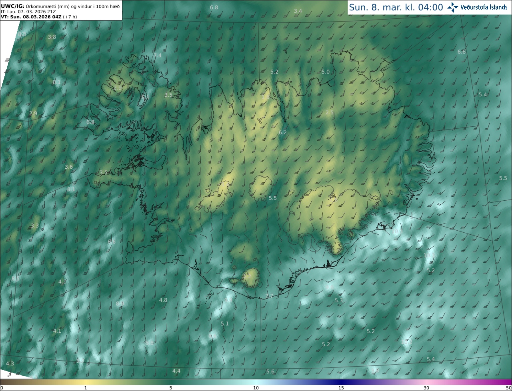512x391 pixels.
Task: Click the 'Sun. 8. mar. kl. 04:00' timestamp
Action: (396, 7)
